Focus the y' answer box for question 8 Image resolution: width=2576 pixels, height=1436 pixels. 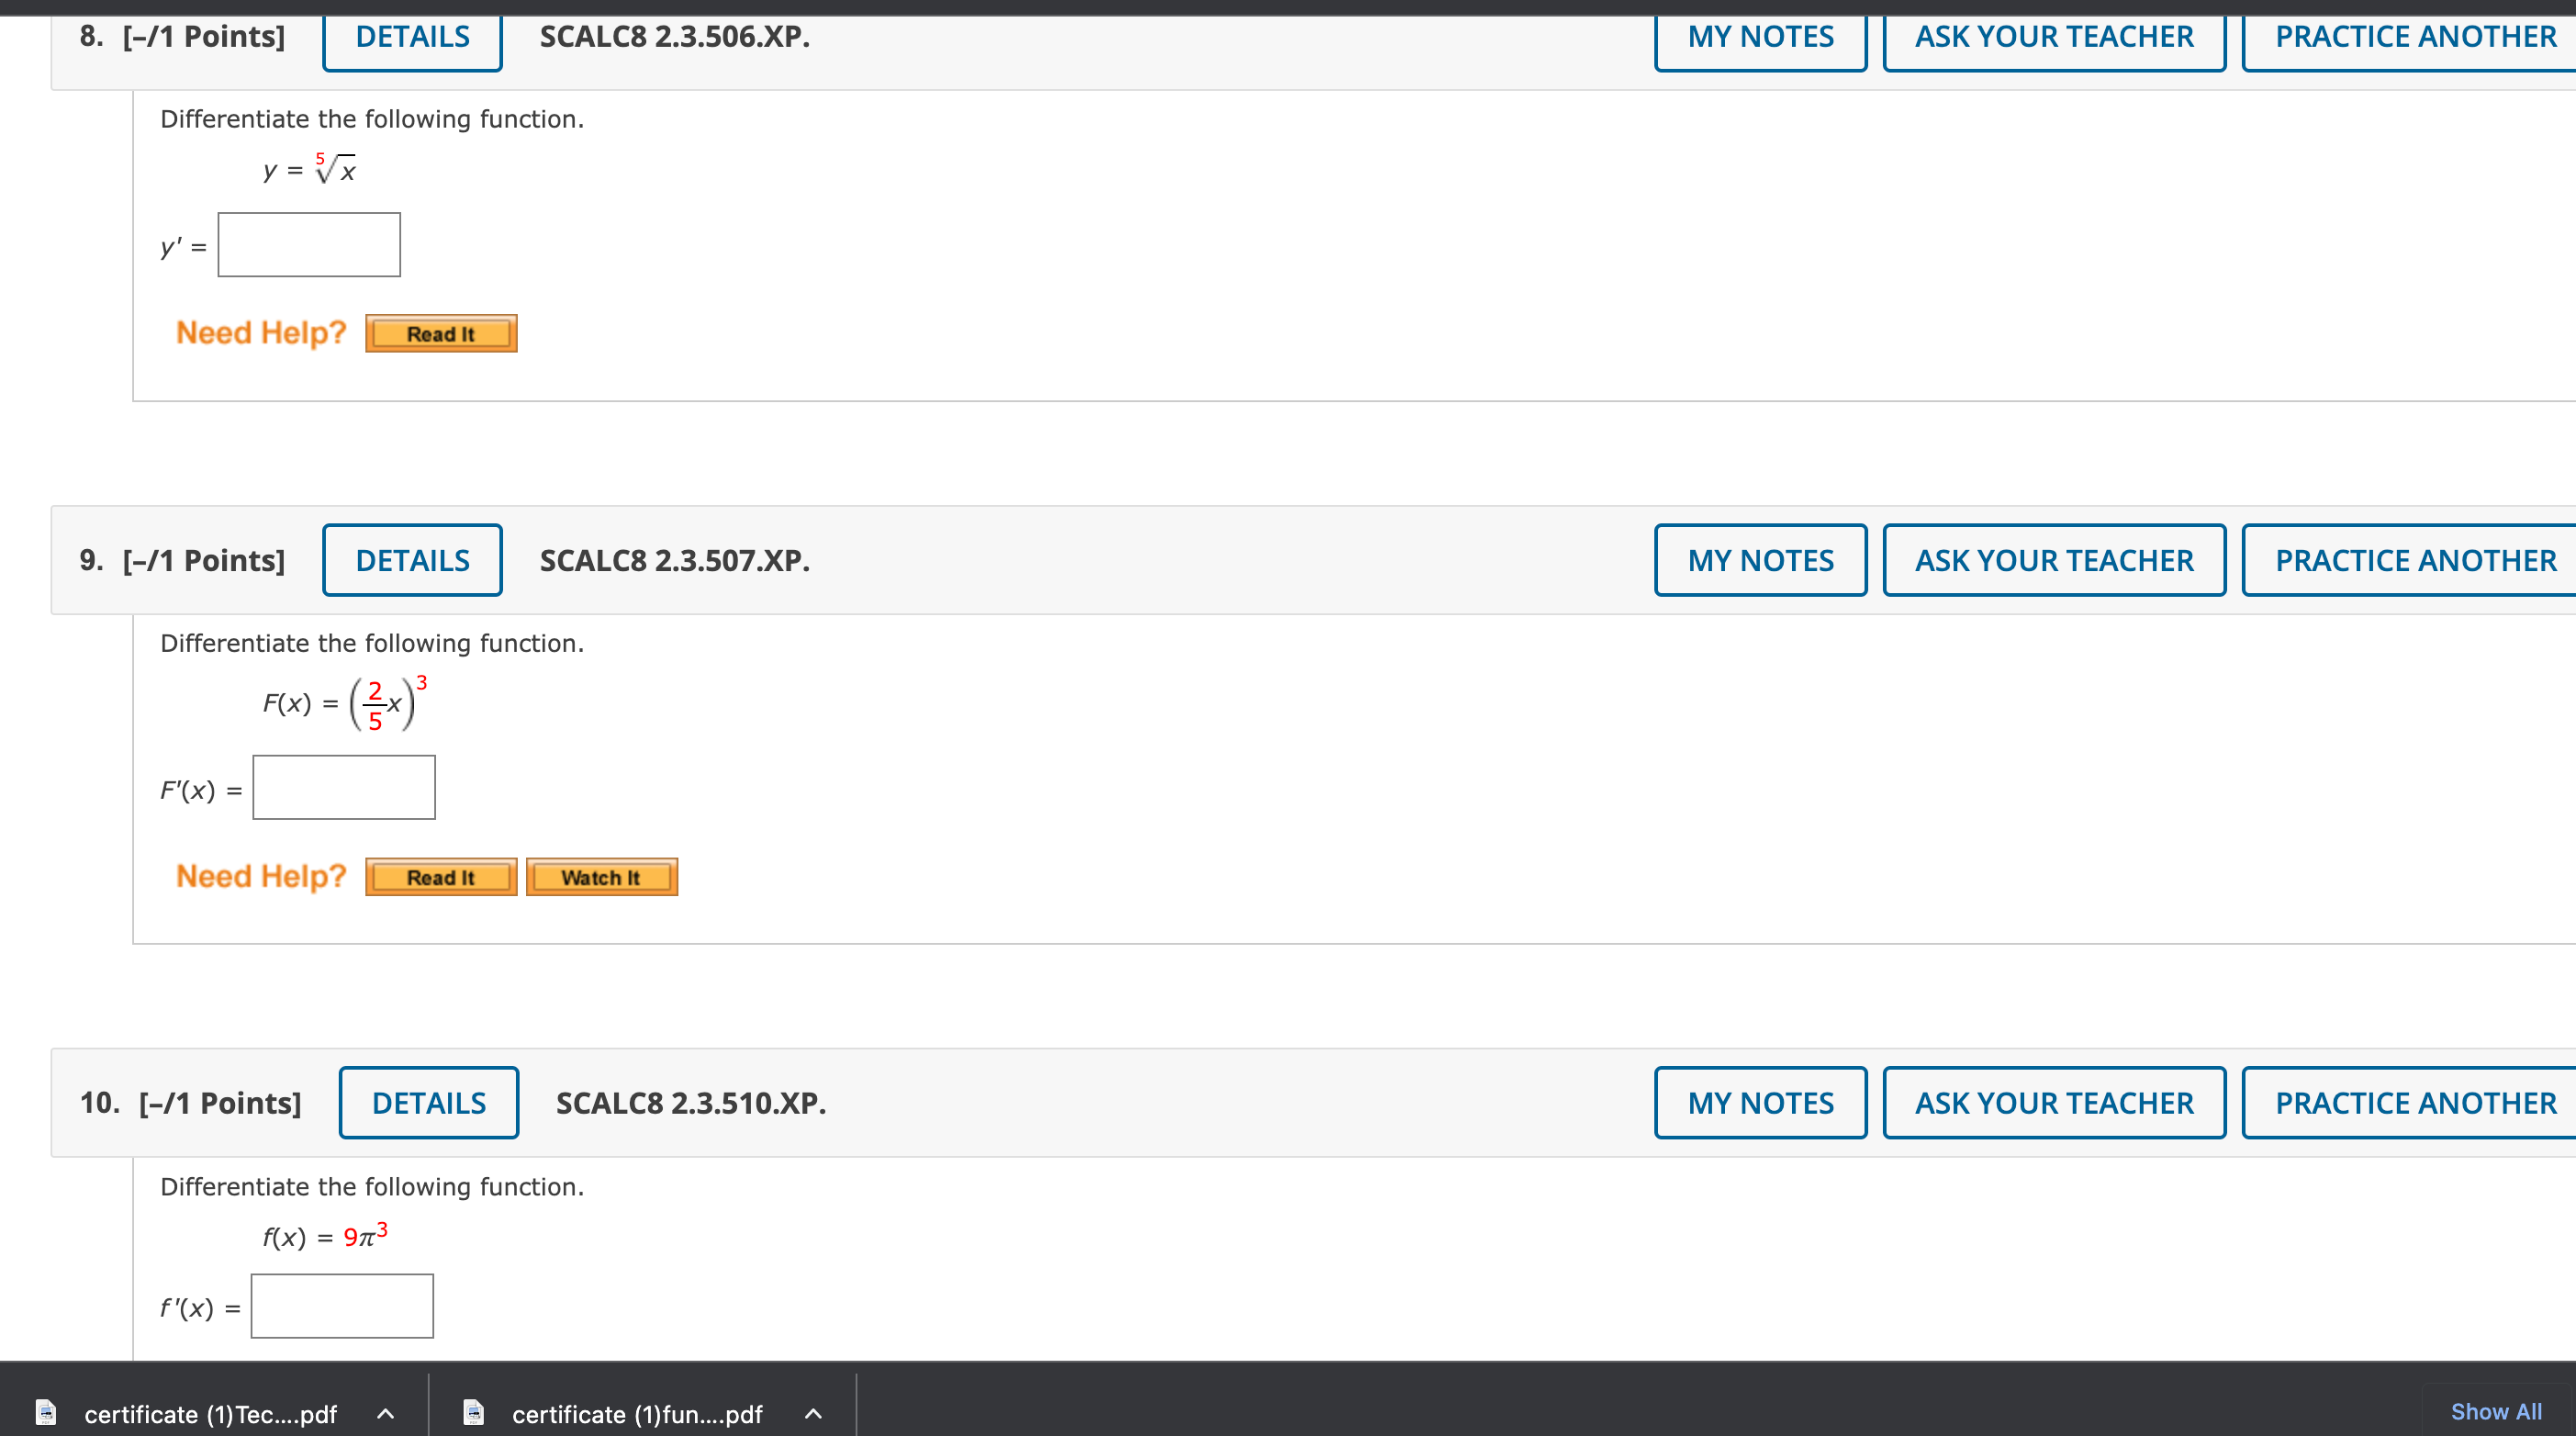point(309,245)
